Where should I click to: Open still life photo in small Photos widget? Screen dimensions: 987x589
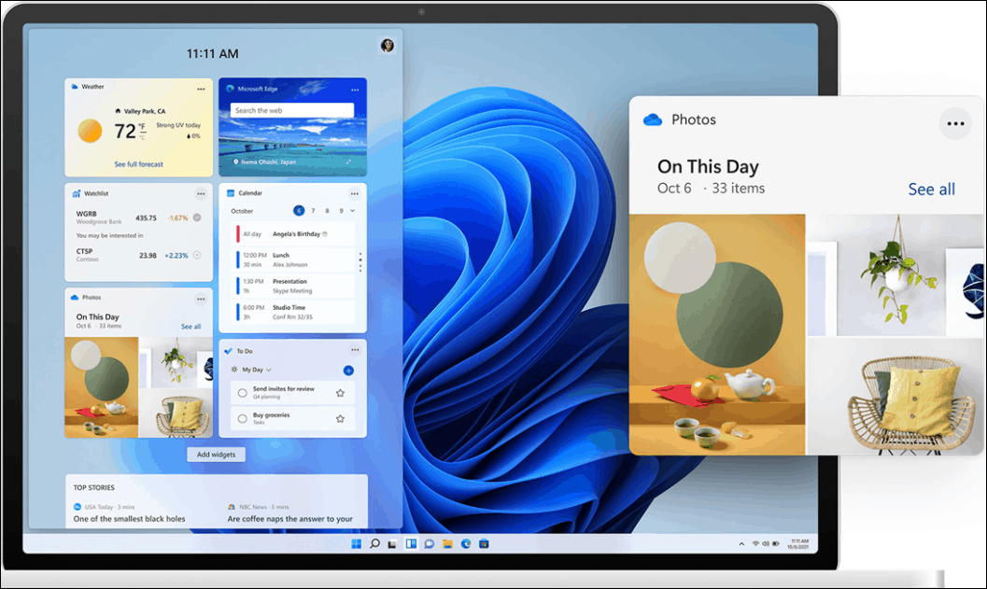click(x=102, y=387)
